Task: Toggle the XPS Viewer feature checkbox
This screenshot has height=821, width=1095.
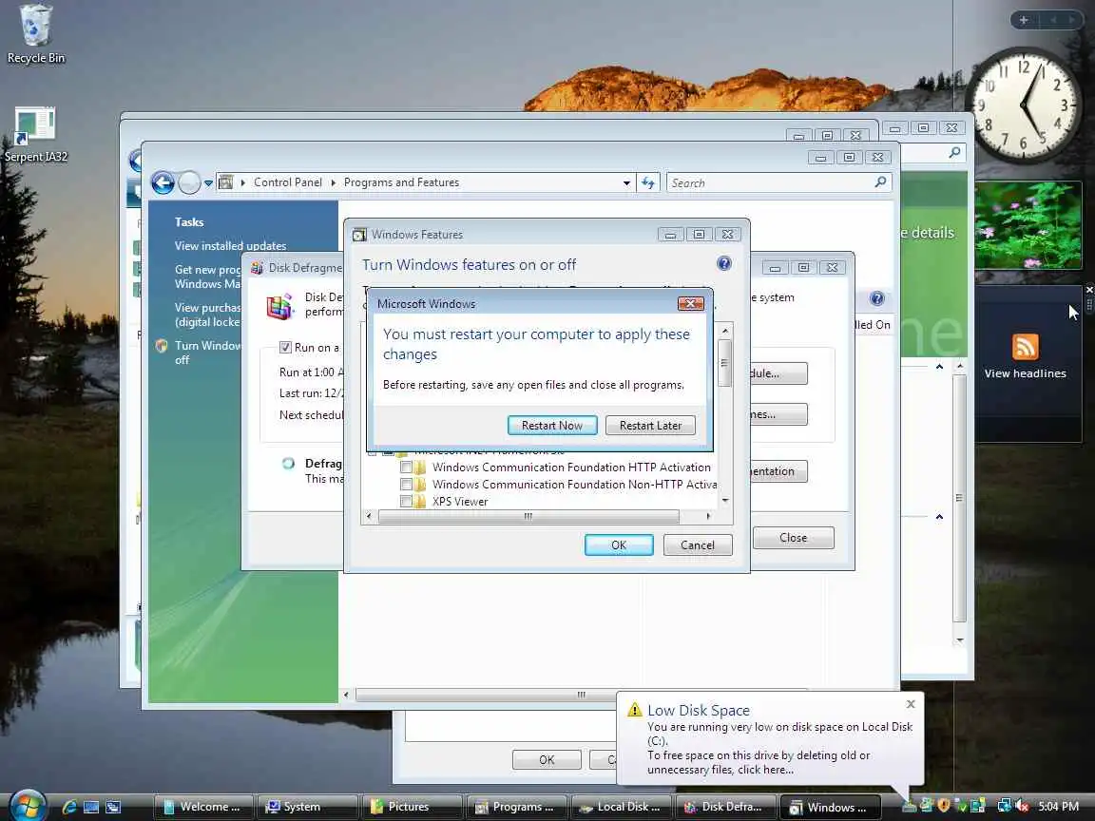Action: [406, 501]
